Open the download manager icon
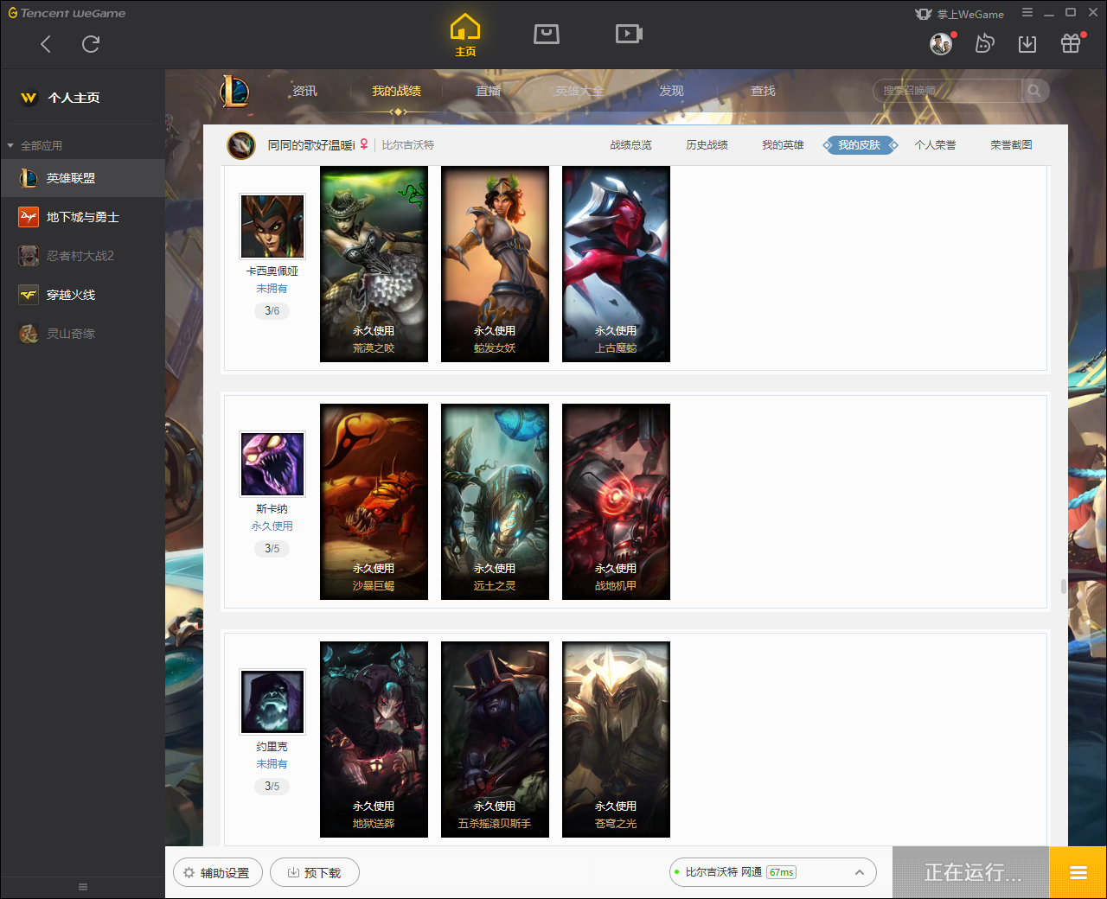 [1027, 44]
